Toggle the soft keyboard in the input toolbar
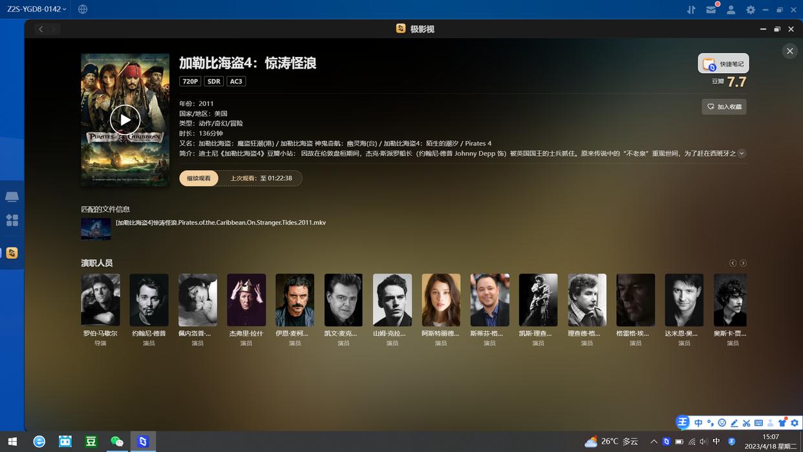Viewport: 803px width, 452px height. click(x=759, y=422)
